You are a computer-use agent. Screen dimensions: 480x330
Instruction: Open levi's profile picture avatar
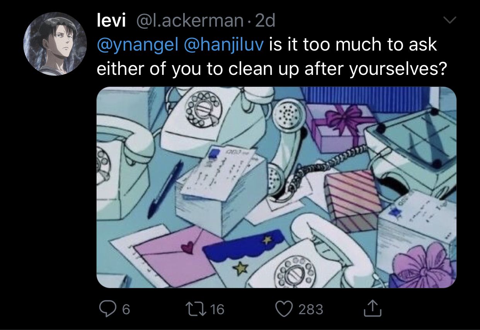(55, 44)
